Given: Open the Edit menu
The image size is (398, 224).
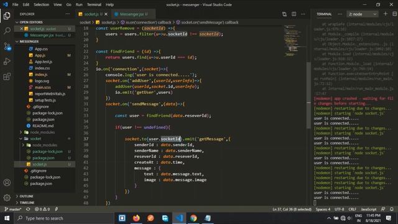Looking at the screenshot, I should pos(26,4).
